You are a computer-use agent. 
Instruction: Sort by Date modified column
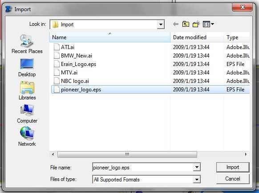click(197, 37)
